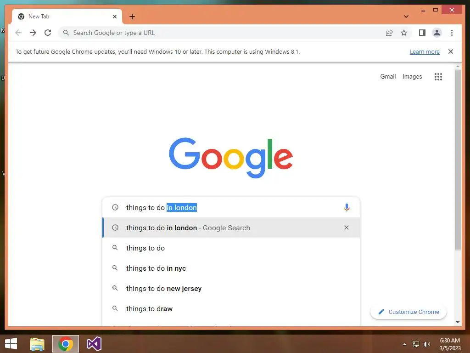Click the Google logo
The width and height of the screenshot is (470, 353).
[x=231, y=158]
